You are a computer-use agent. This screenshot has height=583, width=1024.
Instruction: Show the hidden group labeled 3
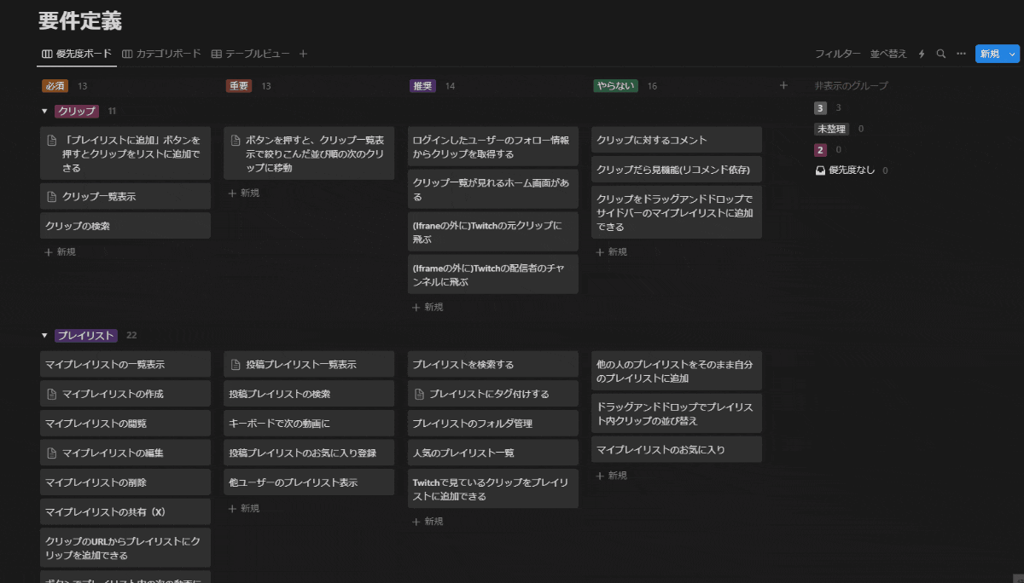[821, 107]
